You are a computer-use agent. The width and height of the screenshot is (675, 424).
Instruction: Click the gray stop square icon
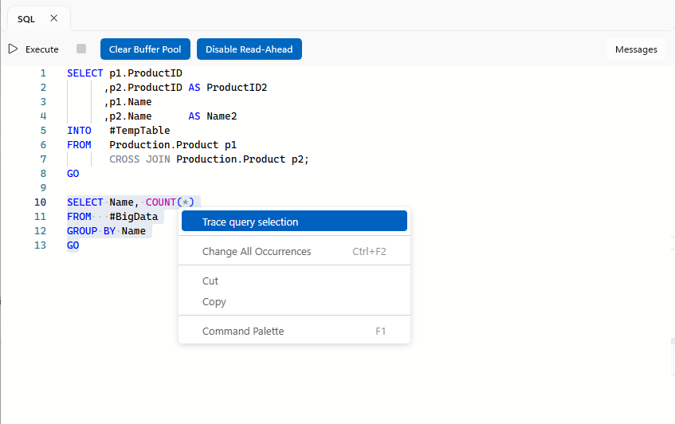click(81, 49)
